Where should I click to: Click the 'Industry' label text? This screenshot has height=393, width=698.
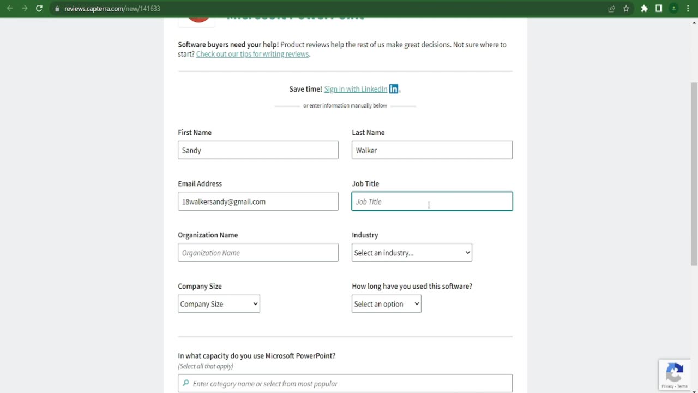click(x=365, y=235)
